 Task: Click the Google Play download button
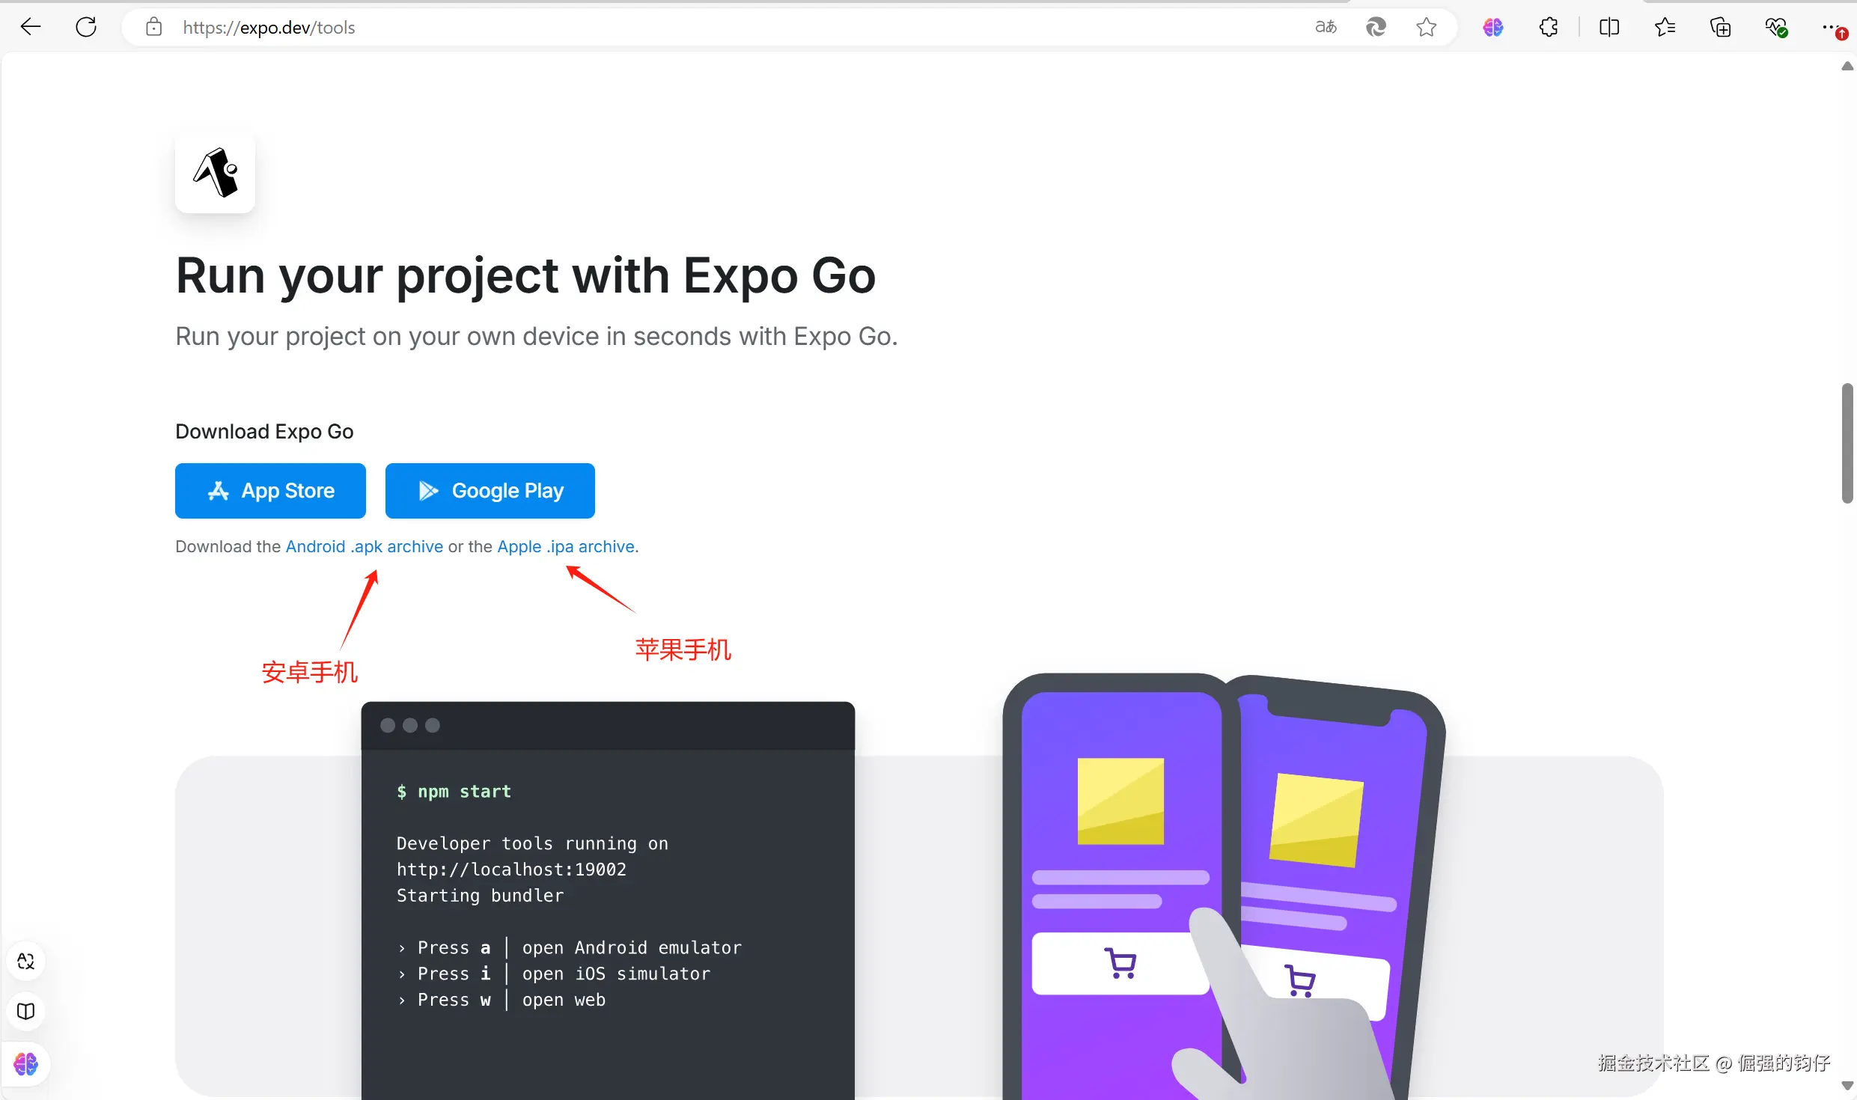pos(490,491)
